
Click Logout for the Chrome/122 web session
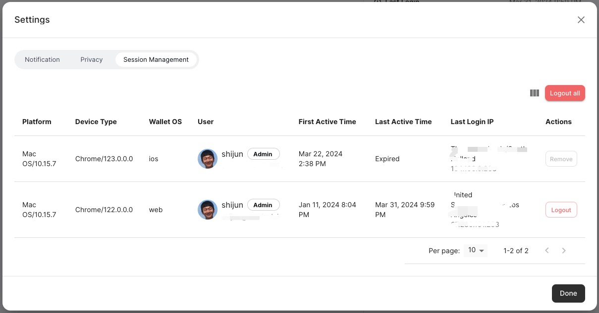561,210
